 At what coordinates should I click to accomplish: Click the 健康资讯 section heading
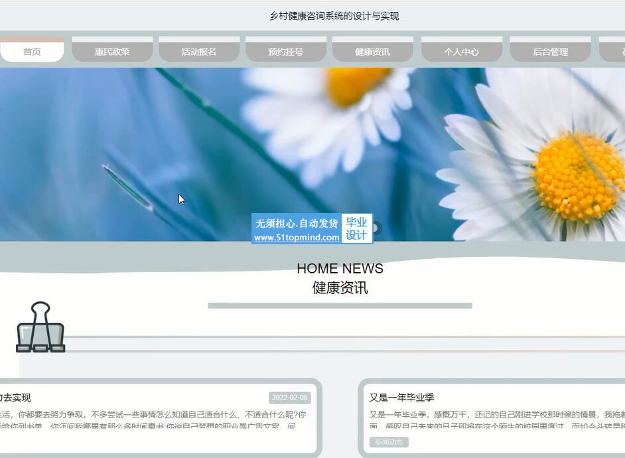tap(340, 287)
